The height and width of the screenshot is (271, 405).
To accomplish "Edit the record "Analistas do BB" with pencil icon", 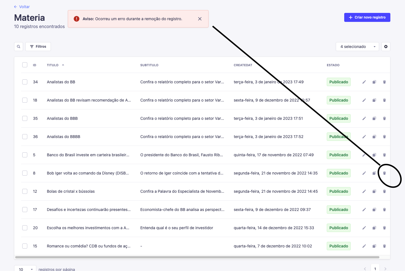I will [x=364, y=82].
